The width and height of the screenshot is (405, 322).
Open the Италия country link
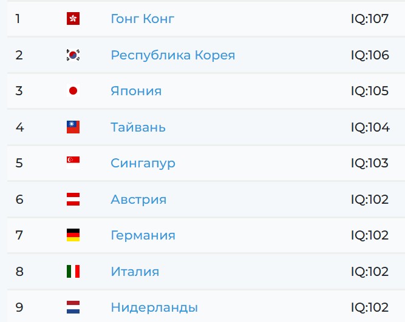[x=135, y=272]
